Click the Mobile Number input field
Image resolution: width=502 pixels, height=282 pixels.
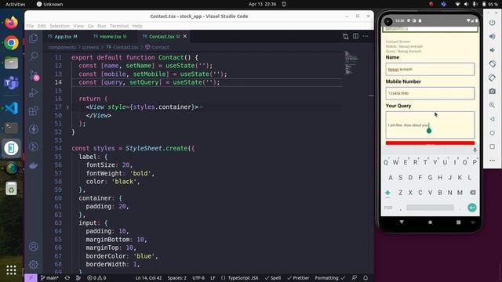430,93
